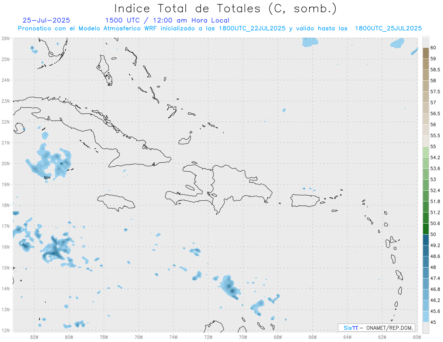Click the latitude label "18N"
443x342 pixels.
(5, 205)
